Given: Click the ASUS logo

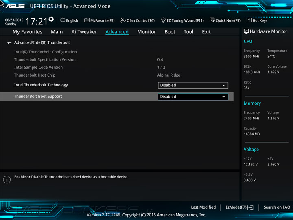Looking at the screenshot, I should [15, 6].
